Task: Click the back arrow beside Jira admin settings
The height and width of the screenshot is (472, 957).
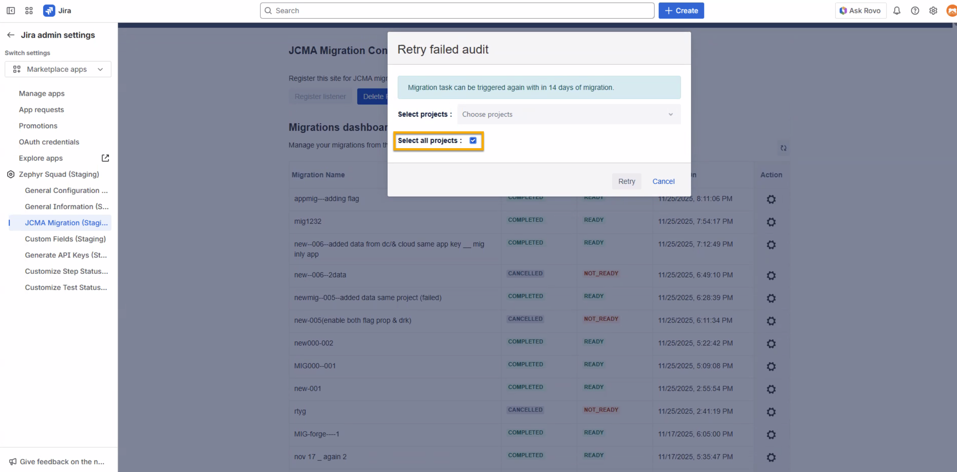Action: [x=10, y=35]
